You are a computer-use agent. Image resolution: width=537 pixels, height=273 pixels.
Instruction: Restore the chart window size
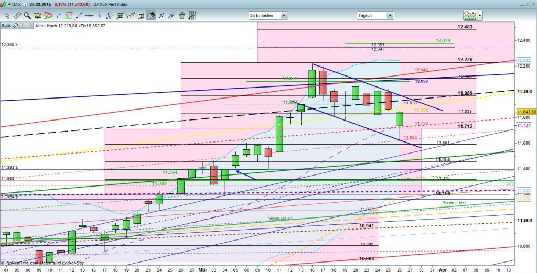tap(528, 4)
